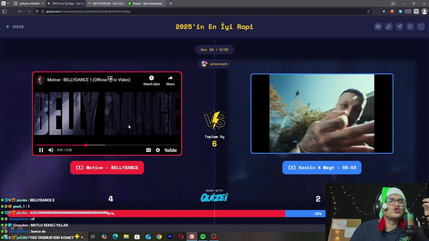This screenshot has height=241, width=429.
Task: Launch Microsoft Edge from taskbar
Action: pyautogui.click(x=115, y=237)
